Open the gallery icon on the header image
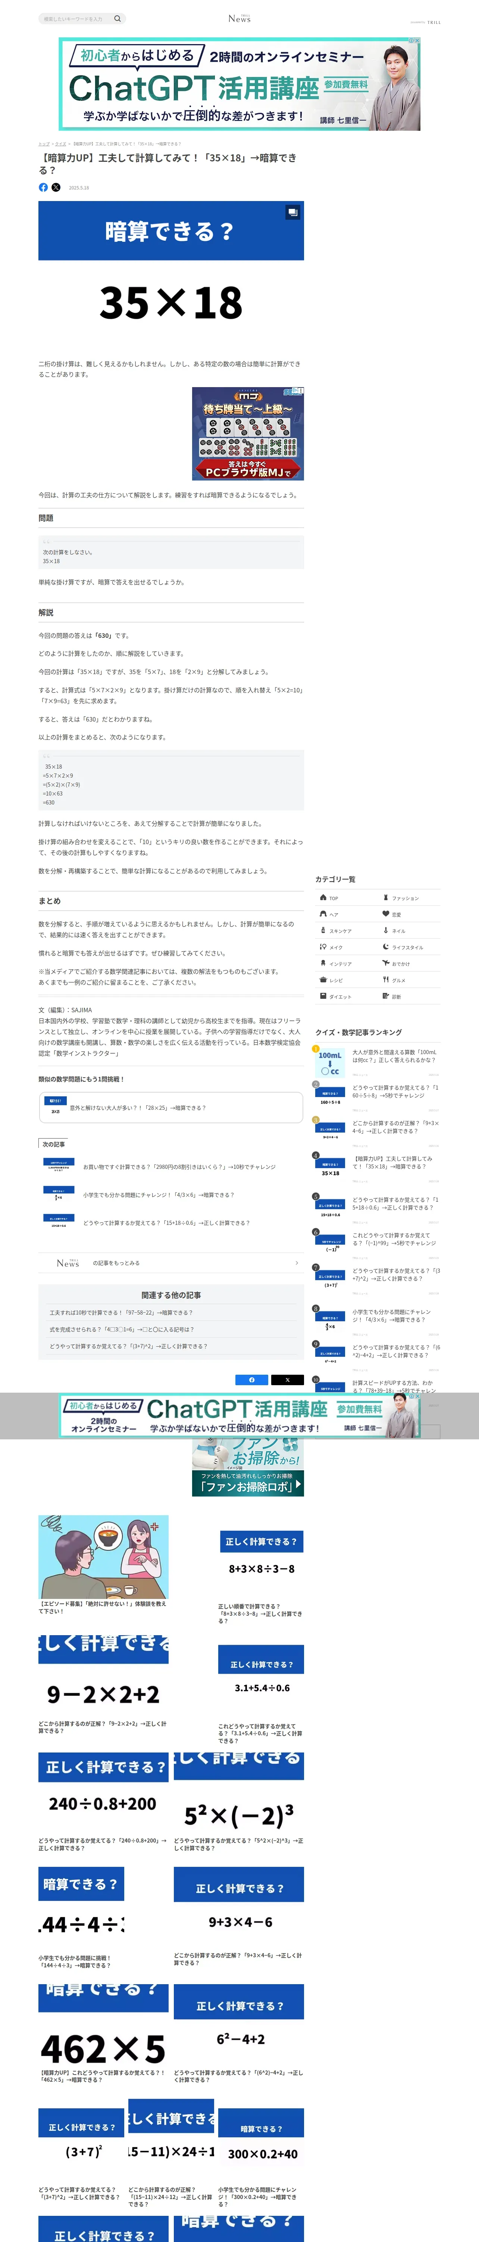The height and width of the screenshot is (2242, 479). pos(293,211)
